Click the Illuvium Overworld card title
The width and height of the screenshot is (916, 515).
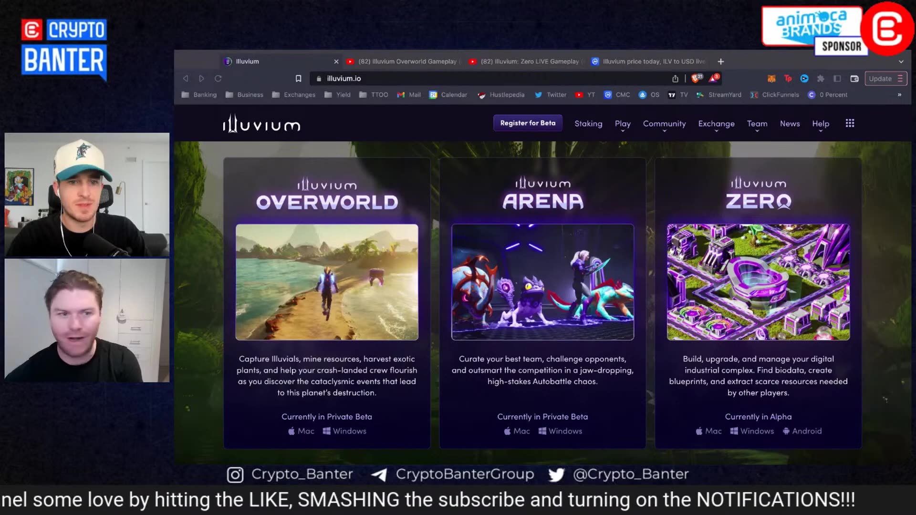pyautogui.click(x=327, y=195)
